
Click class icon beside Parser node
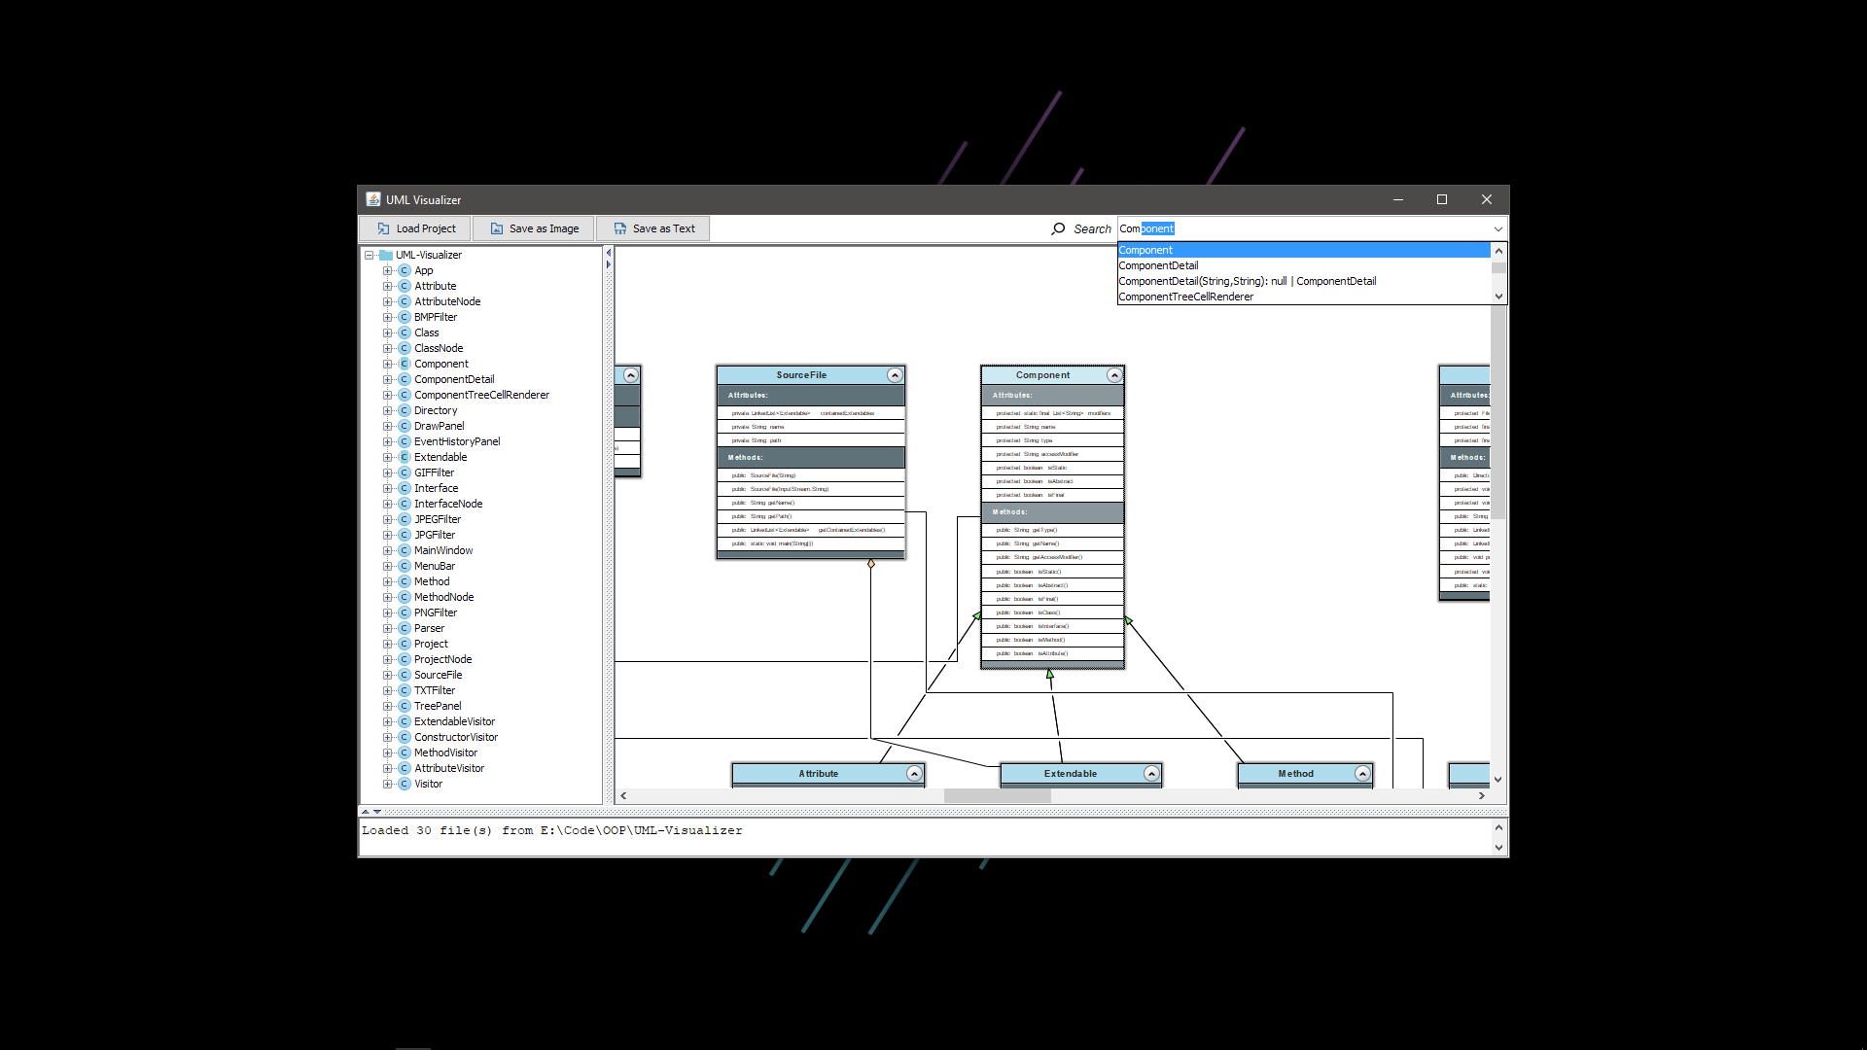coord(405,628)
